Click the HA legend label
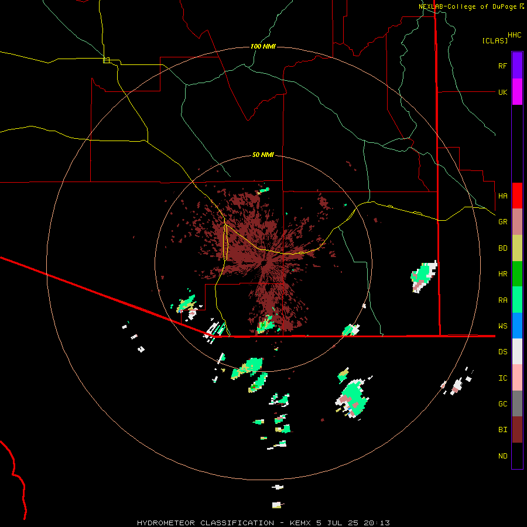This screenshot has width=527, height=527. point(502,196)
